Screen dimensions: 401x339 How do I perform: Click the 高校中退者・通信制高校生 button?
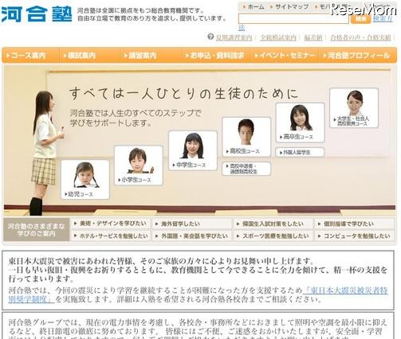click(x=246, y=169)
